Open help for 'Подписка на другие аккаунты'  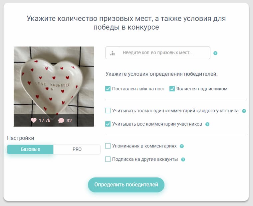coord(183,159)
